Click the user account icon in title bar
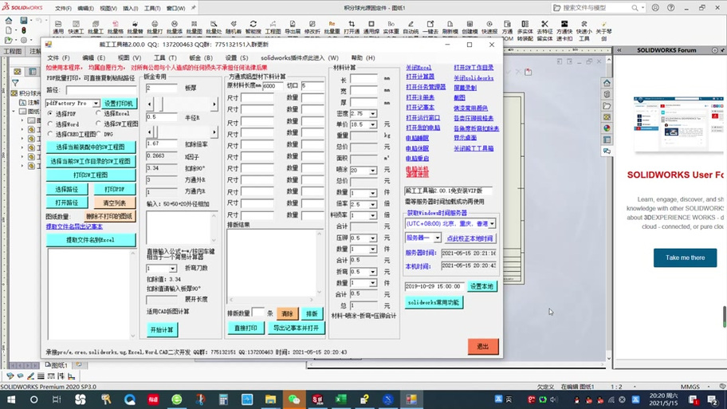The width and height of the screenshot is (727, 409). (x=655, y=8)
